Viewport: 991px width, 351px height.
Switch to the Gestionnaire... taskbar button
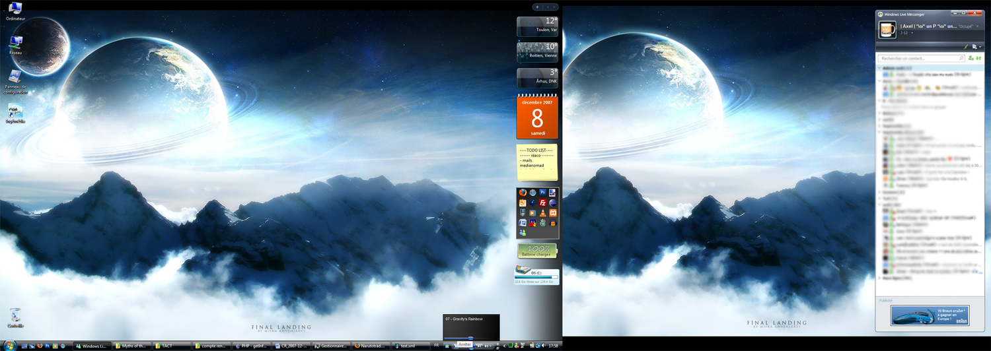(x=331, y=346)
